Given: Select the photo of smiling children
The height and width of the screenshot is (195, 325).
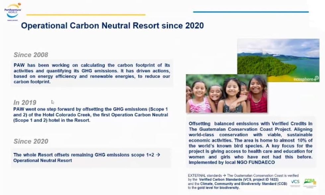Looking at the screenshot, I should pyautogui.click(x=226, y=94).
